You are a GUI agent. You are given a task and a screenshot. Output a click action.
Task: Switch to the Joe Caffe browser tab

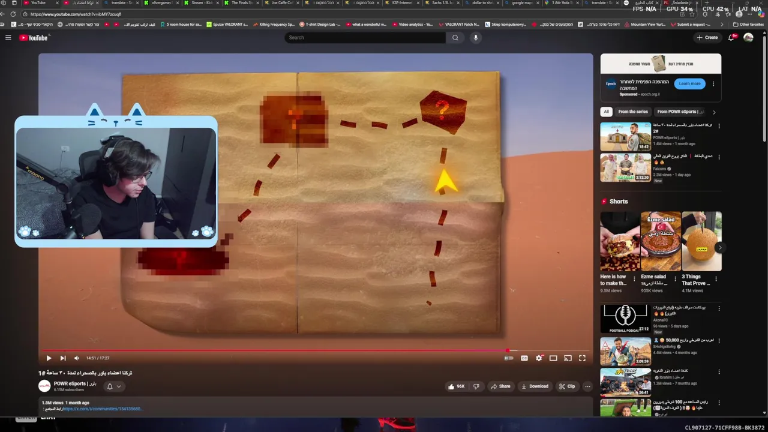281,3
